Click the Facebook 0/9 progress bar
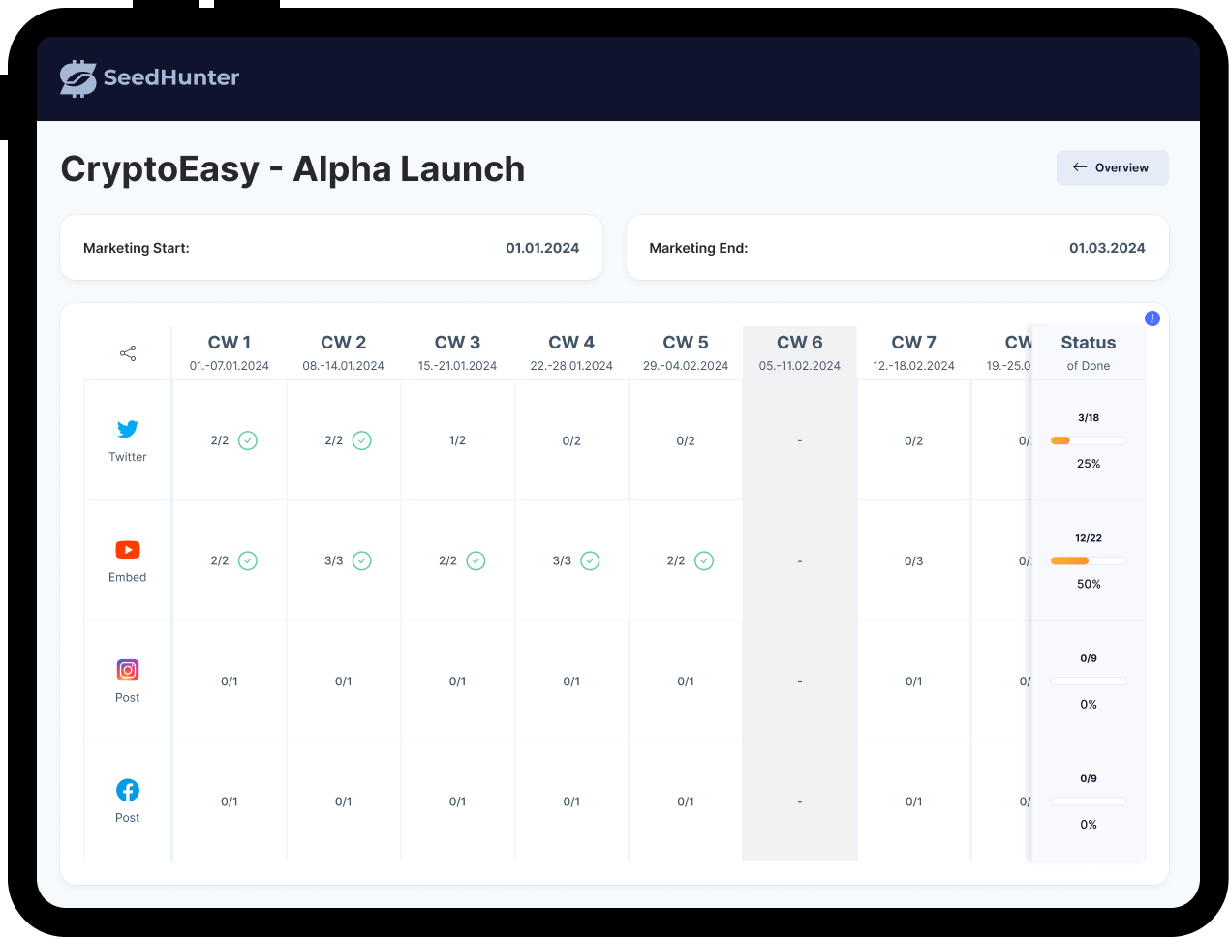 [1089, 801]
